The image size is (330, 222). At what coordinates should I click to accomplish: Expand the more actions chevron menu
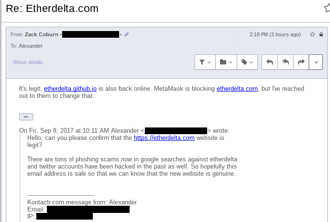[x=316, y=62]
